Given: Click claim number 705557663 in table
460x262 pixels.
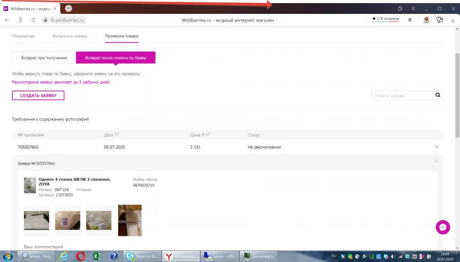Looking at the screenshot, I should (28, 147).
